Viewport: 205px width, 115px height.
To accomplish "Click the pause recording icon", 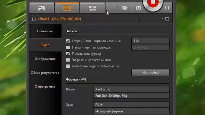I will coord(167,8).
